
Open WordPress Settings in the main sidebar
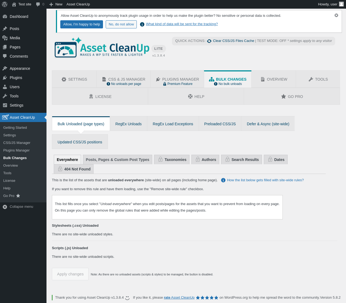(23, 105)
